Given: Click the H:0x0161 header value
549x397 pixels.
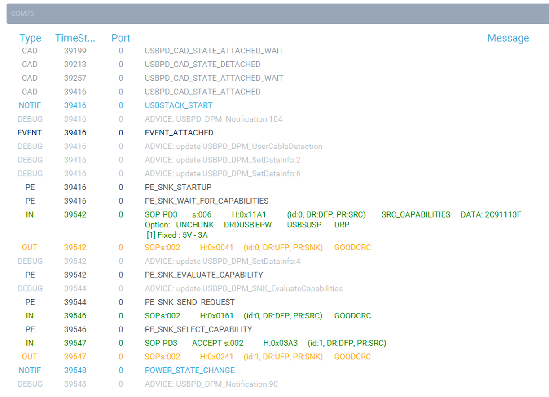Looking at the screenshot, I should coord(217,316).
